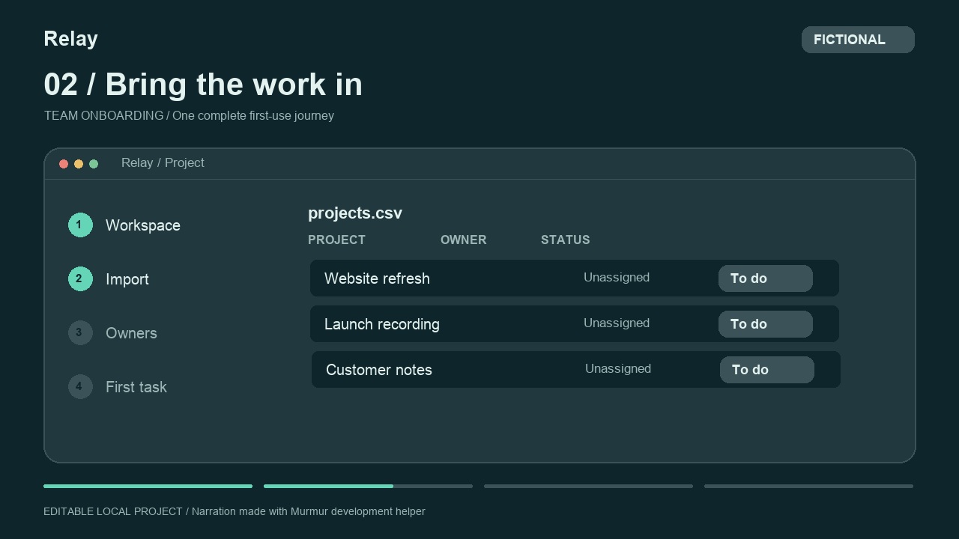Click the Relay logo text
Viewport: 959px width, 539px height.
click(x=71, y=39)
